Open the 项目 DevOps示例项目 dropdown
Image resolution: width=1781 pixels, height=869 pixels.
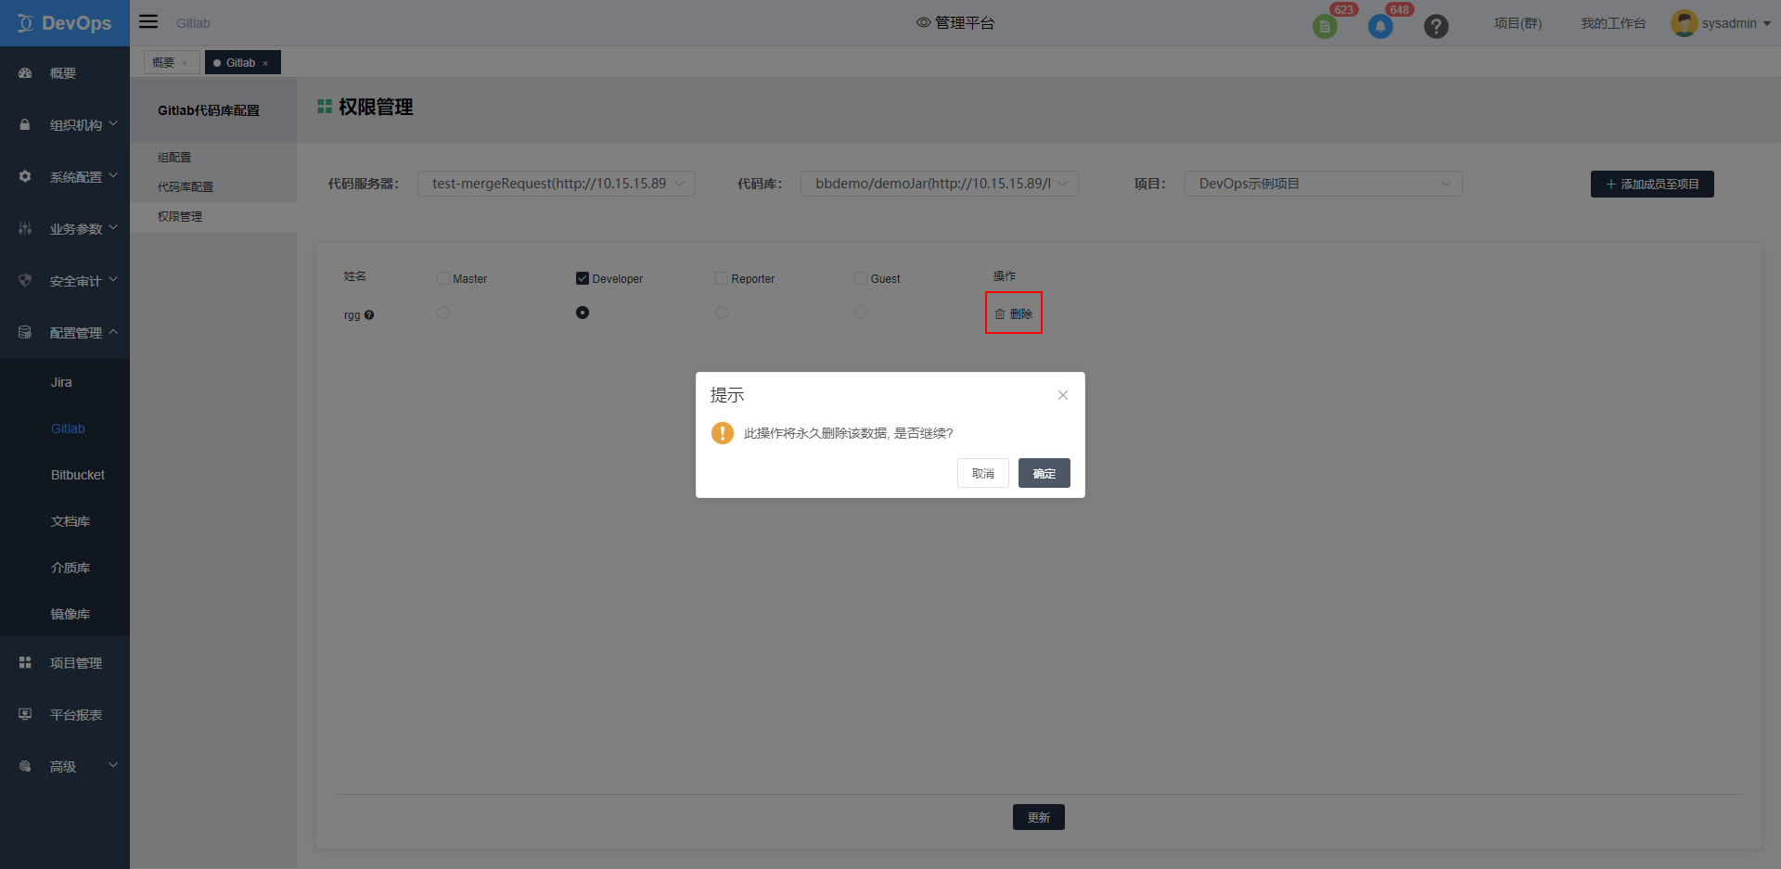click(x=1324, y=184)
